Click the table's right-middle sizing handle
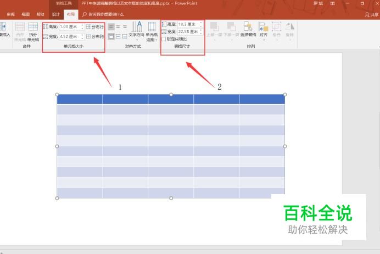This screenshot has height=254, width=380. pos(285,146)
